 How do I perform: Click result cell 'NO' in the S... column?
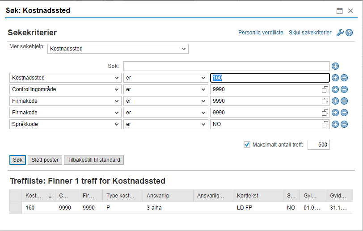click(x=291, y=208)
